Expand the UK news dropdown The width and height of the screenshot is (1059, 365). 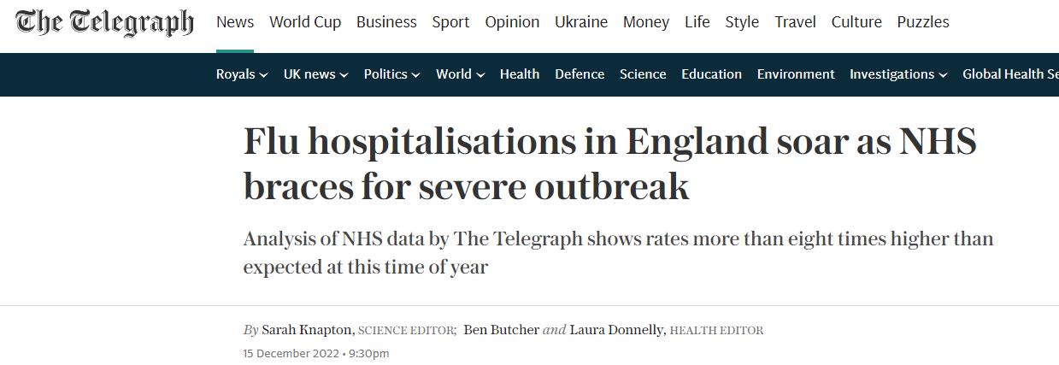click(x=315, y=74)
